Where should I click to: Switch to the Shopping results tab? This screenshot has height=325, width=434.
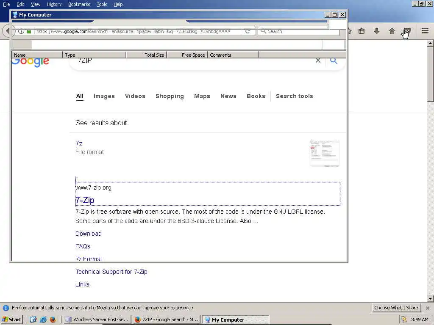[170, 96]
